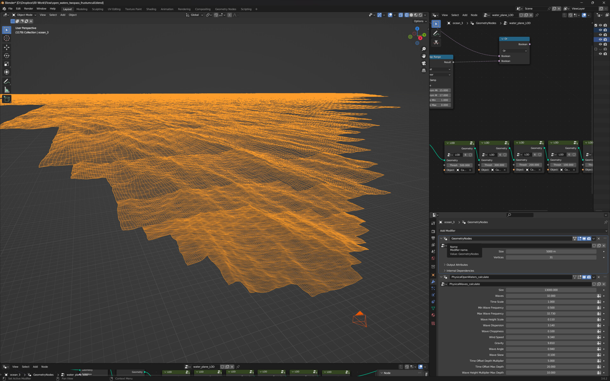
Task: Open the Rendering menu in the top bar
Action: tap(184, 9)
